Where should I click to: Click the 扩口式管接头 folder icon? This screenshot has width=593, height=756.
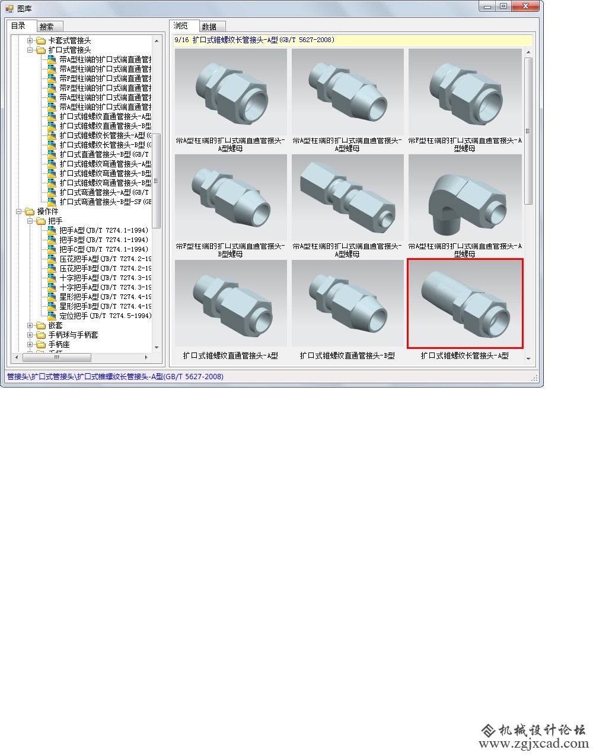click(x=40, y=50)
